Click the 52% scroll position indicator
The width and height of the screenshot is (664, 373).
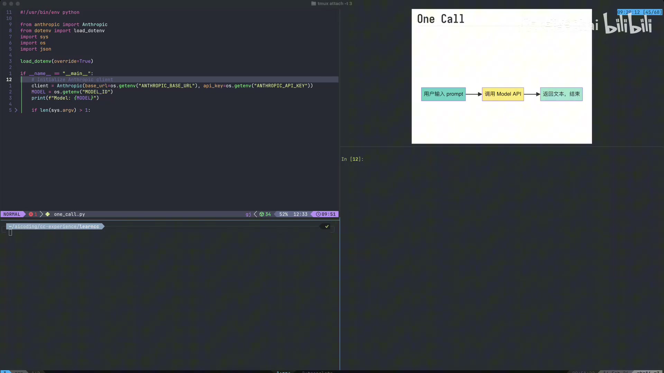pyautogui.click(x=284, y=214)
